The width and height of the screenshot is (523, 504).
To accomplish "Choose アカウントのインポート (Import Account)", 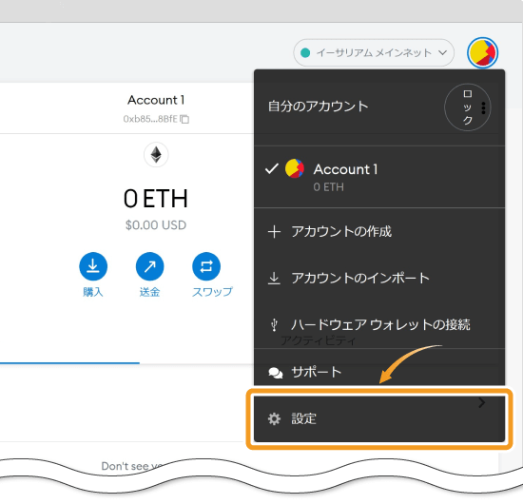I will pos(379,278).
